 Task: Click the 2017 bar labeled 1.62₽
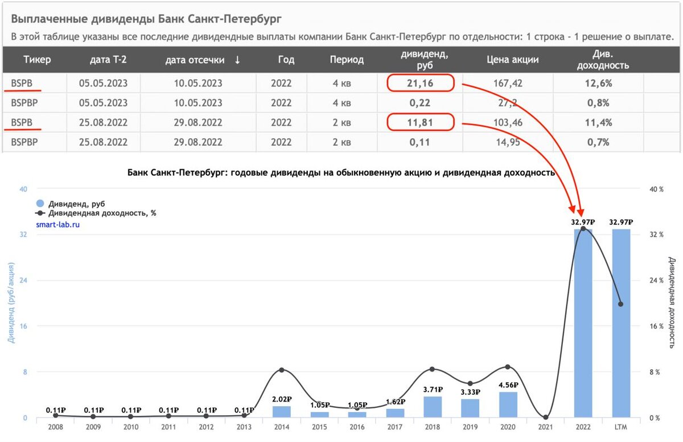(394, 413)
